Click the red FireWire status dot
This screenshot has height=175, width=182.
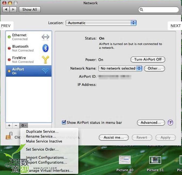point(9,60)
